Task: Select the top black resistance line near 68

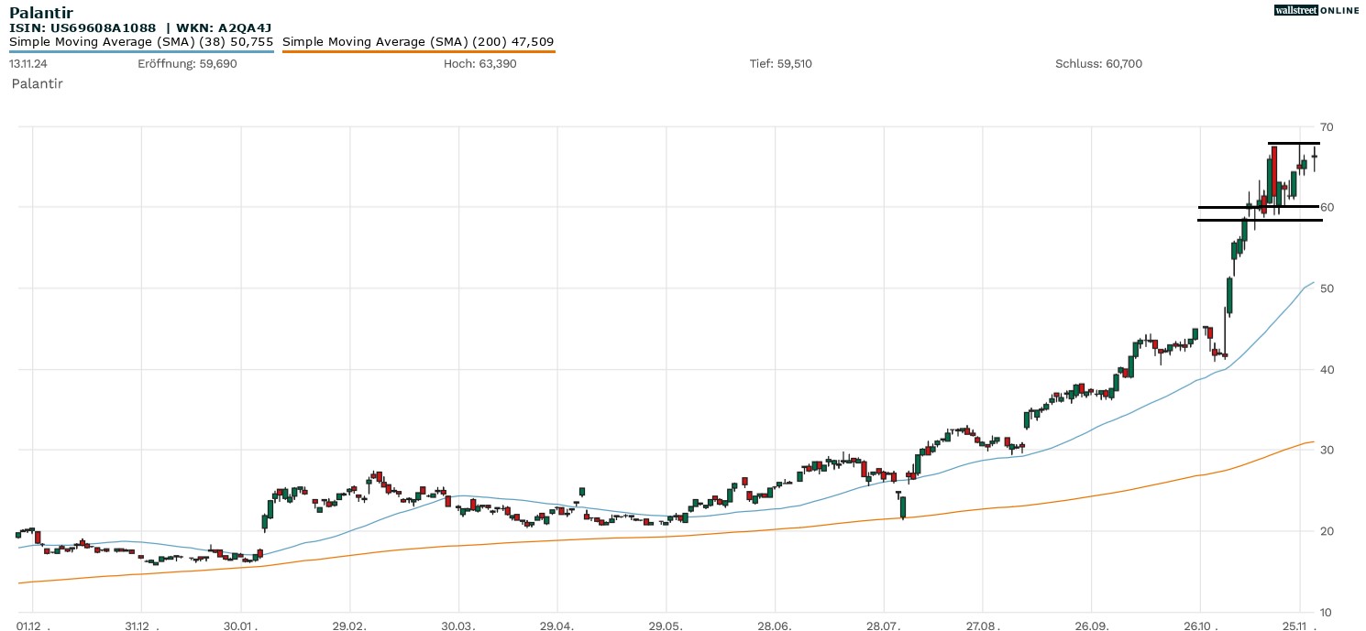Action: click(1293, 144)
